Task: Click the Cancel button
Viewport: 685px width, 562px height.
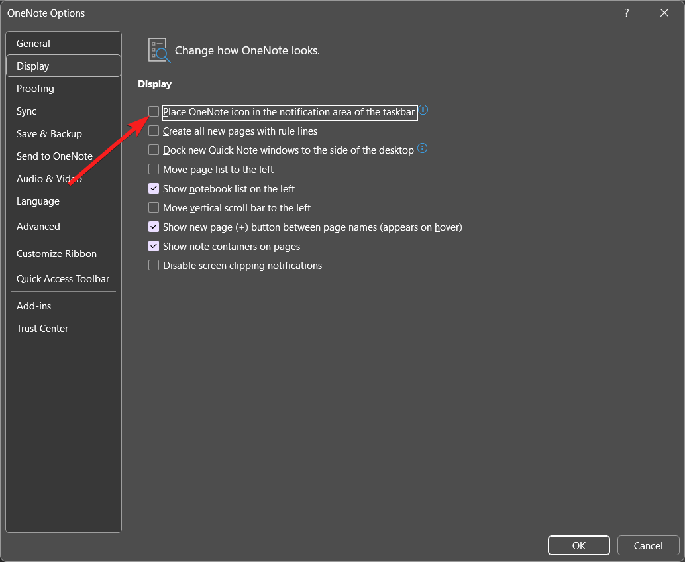Action: [649, 545]
